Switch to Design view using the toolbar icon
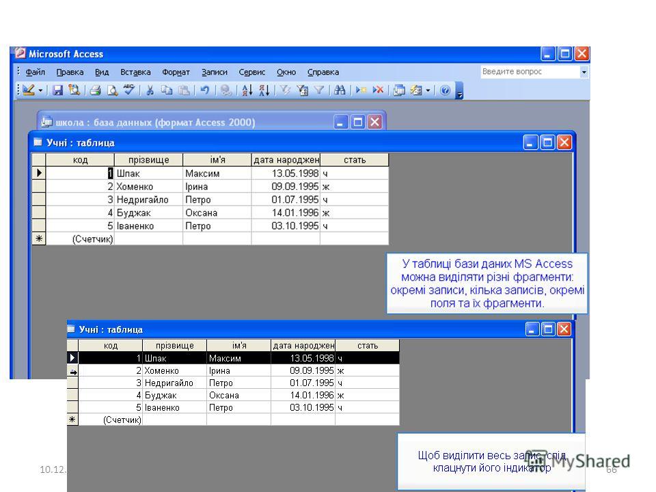 coord(29,90)
